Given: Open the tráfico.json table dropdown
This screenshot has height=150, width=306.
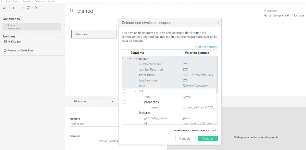Looking at the screenshot, I should pos(112,101).
